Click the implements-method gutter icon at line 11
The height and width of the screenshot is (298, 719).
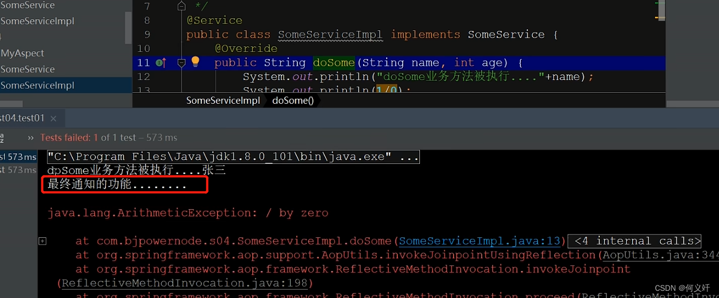(161, 63)
